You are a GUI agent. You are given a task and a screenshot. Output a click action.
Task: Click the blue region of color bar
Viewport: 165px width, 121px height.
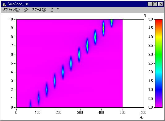pos(159,90)
